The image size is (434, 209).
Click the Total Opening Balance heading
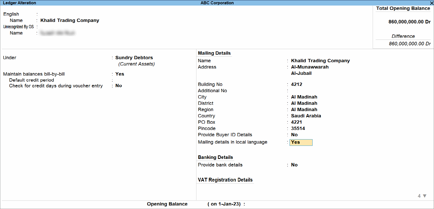pyautogui.click(x=403, y=8)
